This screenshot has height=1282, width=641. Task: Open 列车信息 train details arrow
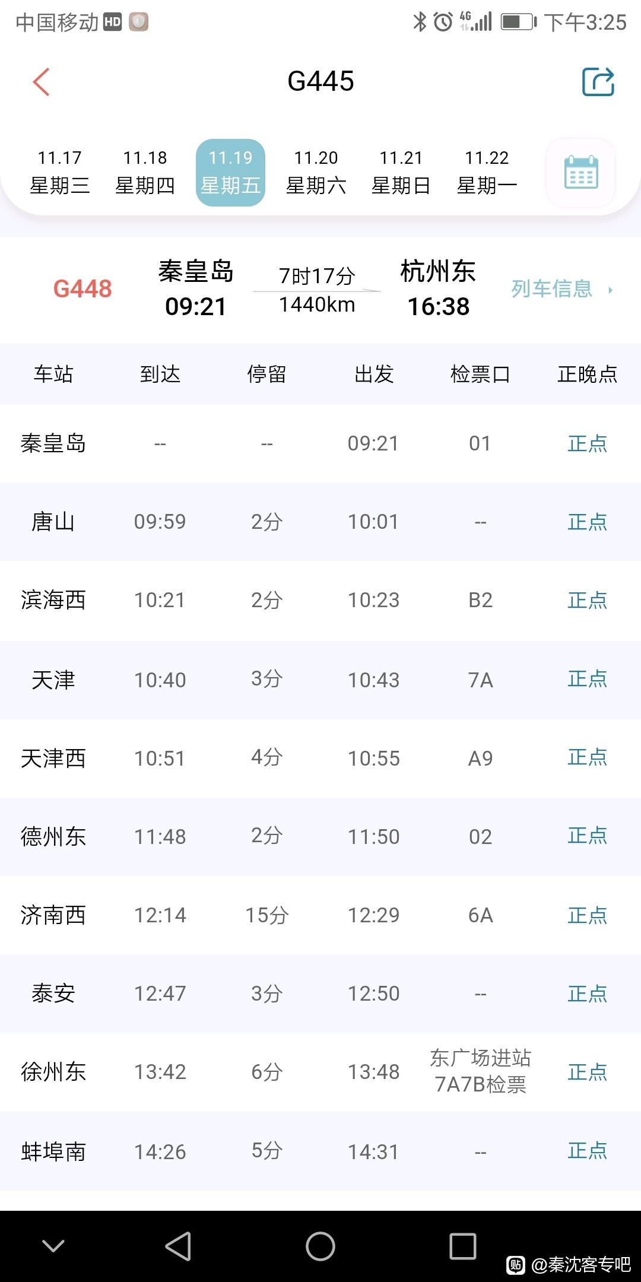561,289
